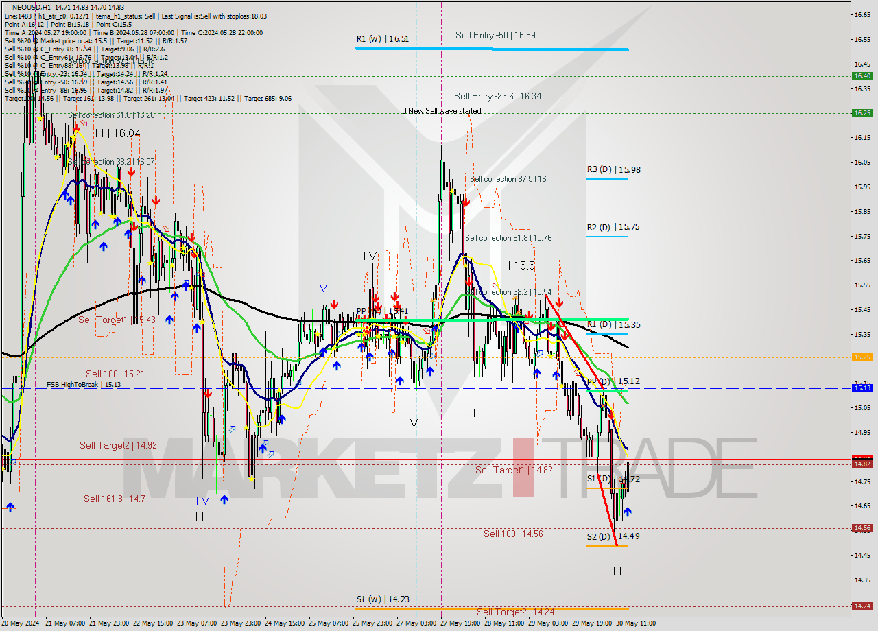Screen dimensions: 878x631
Task: Click the '20 May 2024' date on time axis
Action: [x=21, y=623]
